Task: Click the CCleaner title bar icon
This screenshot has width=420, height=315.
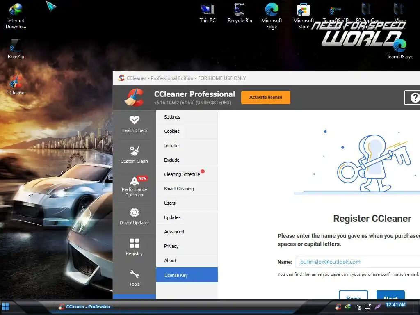Action: click(x=121, y=78)
